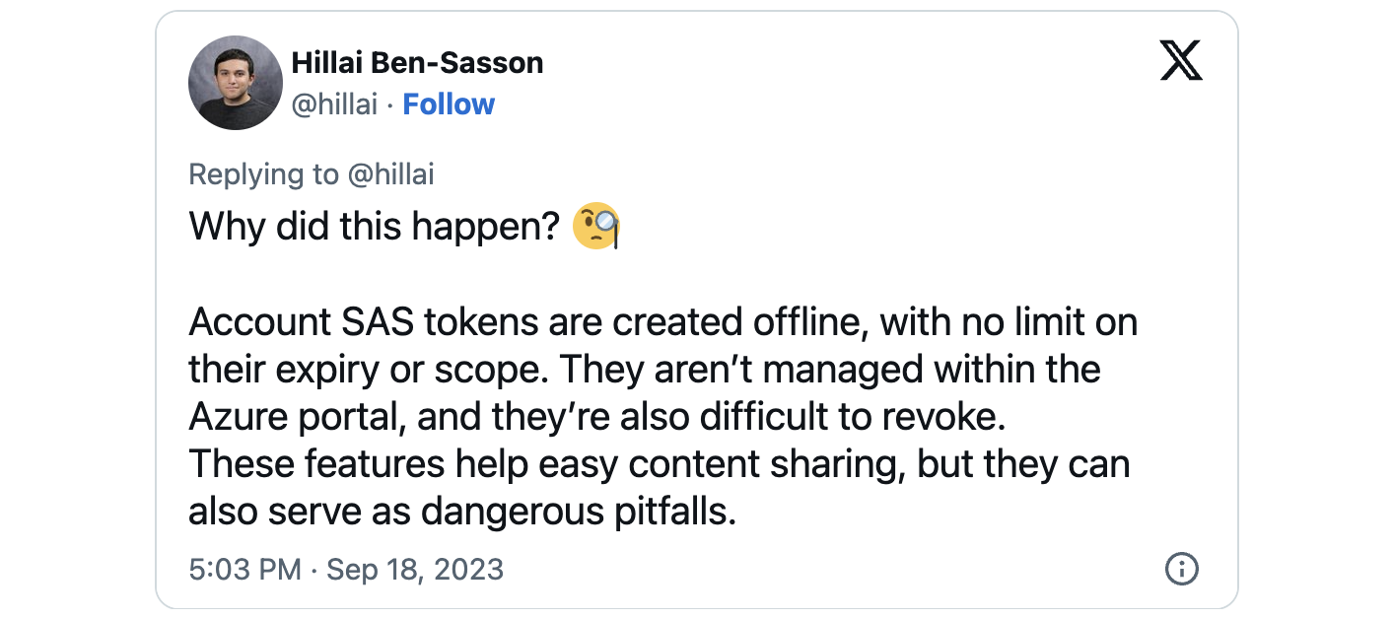This screenshot has width=1392, height=619.
Task: Click the tweet info circle icon
Action: pyautogui.click(x=1181, y=570)
